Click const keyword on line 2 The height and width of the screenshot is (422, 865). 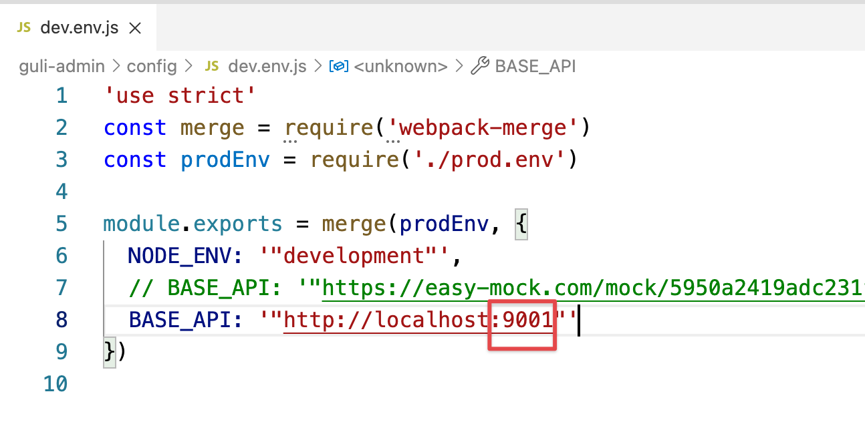[136, 128]
